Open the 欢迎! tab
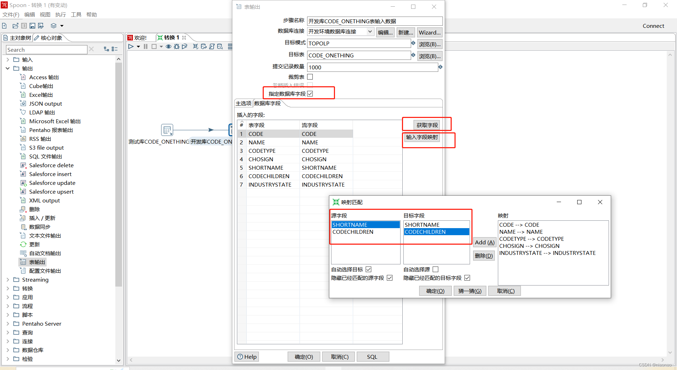The width and height of the screenshot is (677, 370). click(140, 38)
